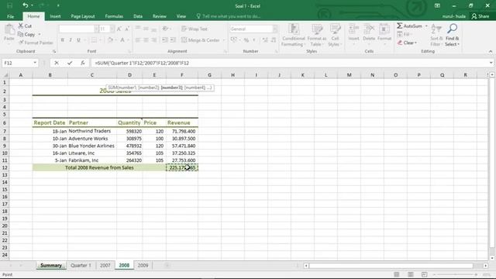The image size is (496, 279).
Task: Add a new sheet with the plus button
Action: [x=167, y=265]
